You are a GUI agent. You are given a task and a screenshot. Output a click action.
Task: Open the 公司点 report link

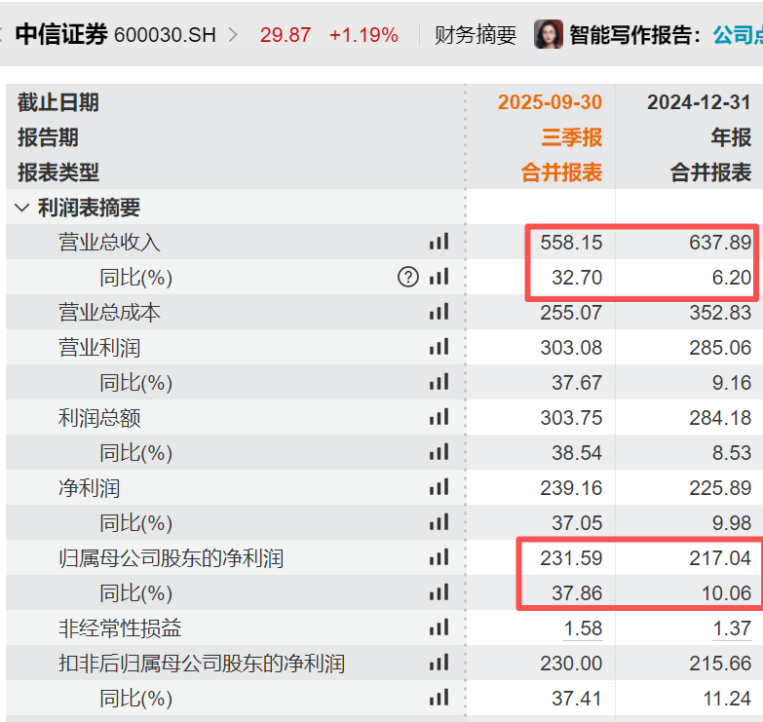point(738,35)
